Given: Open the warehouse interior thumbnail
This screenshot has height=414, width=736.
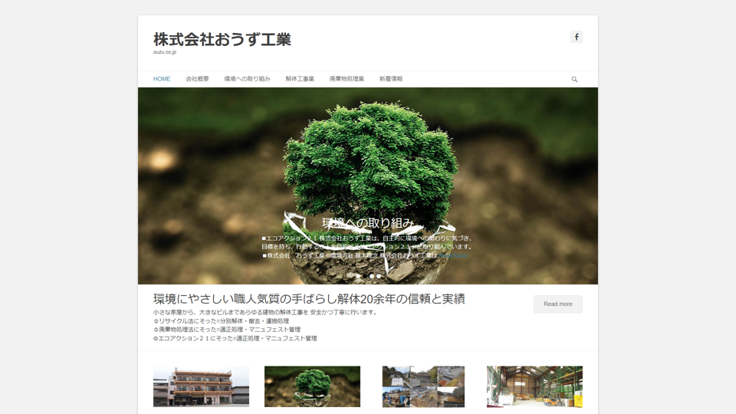Looking at the screenshot, I should [534, 386].
